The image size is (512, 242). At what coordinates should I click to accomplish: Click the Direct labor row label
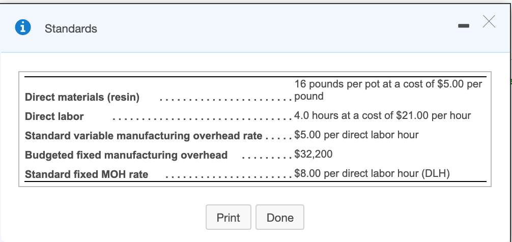pyautogui.click(x=54, y=116)
